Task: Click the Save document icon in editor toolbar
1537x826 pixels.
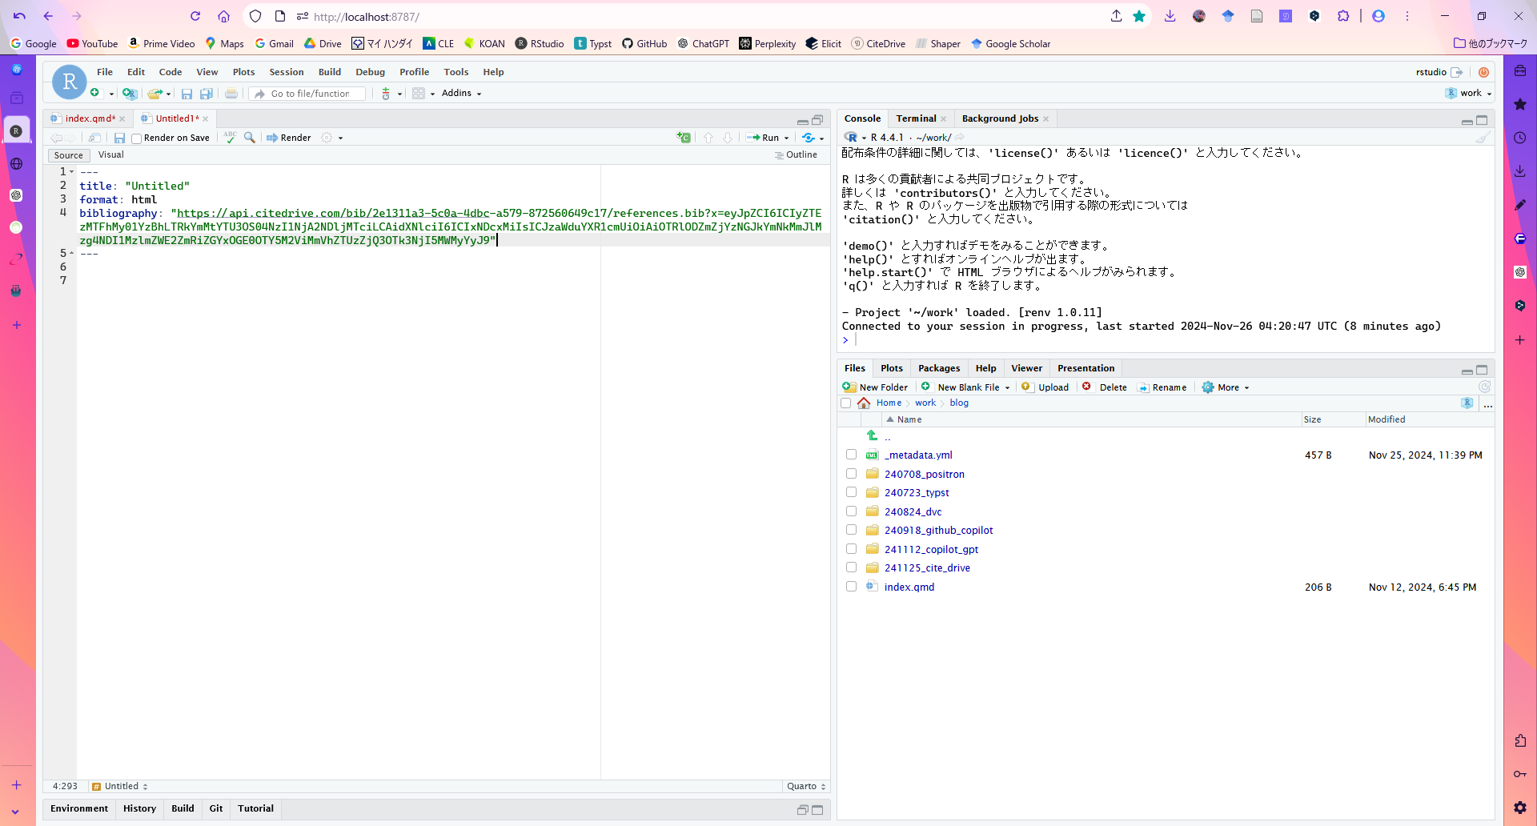Action: point(119,138)
